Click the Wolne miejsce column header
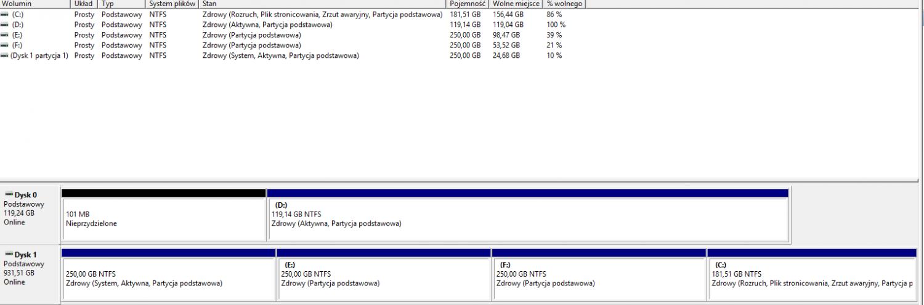Image resolution: width=924 pixels, height=305 pixels. [x=516, y=4]
